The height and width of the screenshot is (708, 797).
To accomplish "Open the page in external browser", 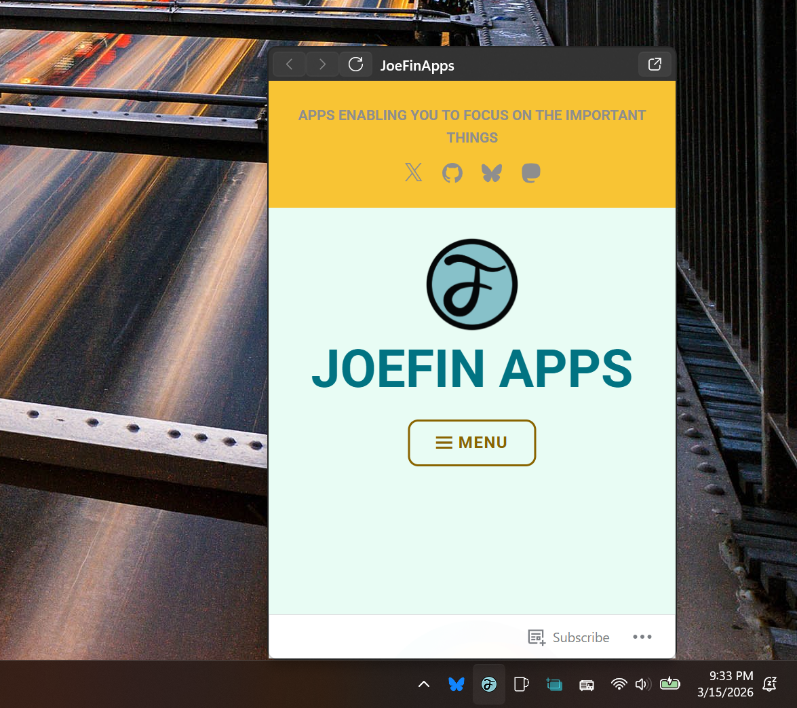I will (655, 64).
